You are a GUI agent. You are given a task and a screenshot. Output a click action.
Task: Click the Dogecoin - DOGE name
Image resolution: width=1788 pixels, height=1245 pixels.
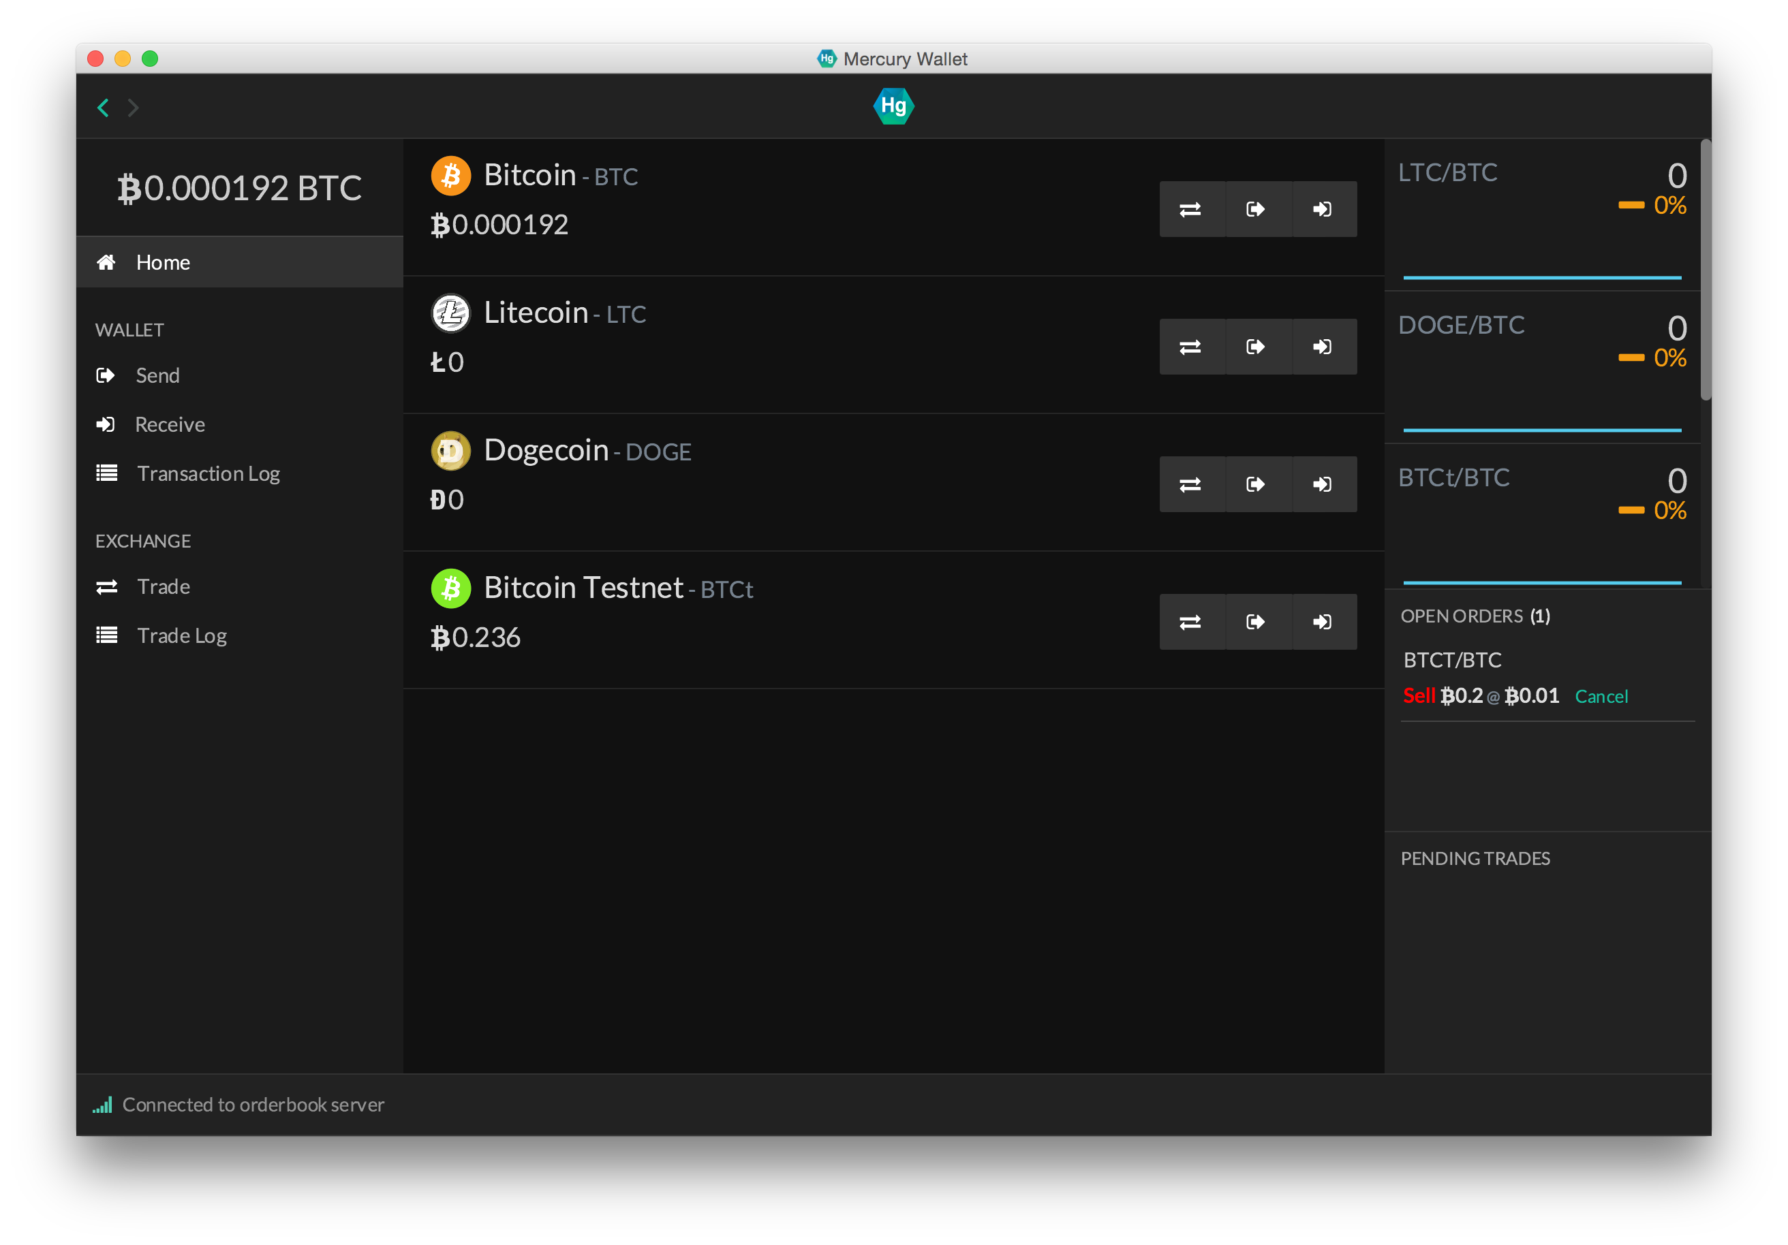pos(587,451)
